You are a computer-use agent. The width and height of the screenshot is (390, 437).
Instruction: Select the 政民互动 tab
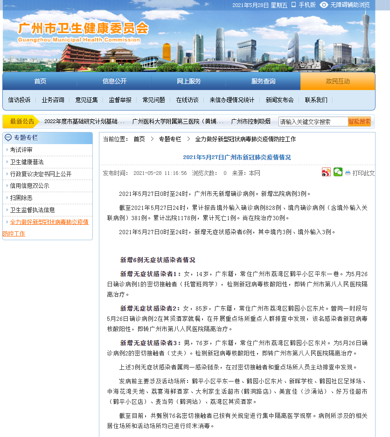pos(337,81)
